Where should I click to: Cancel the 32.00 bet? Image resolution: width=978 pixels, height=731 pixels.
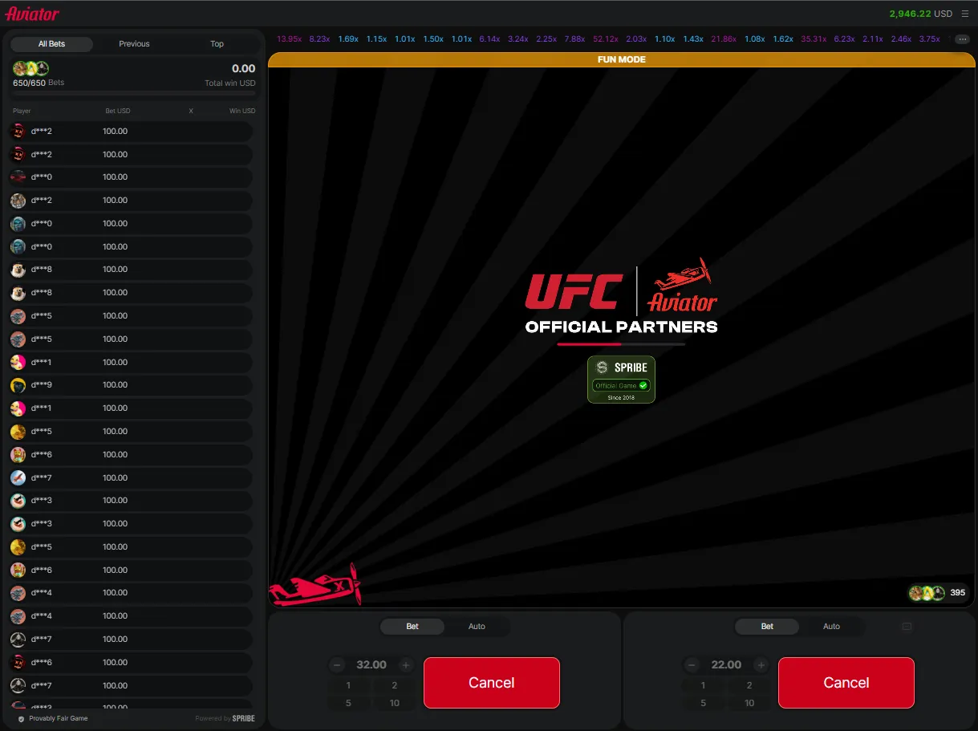click(492, 683)
